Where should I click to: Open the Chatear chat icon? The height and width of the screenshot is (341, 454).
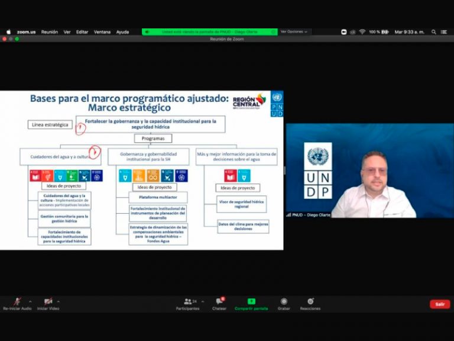(219, 301)
